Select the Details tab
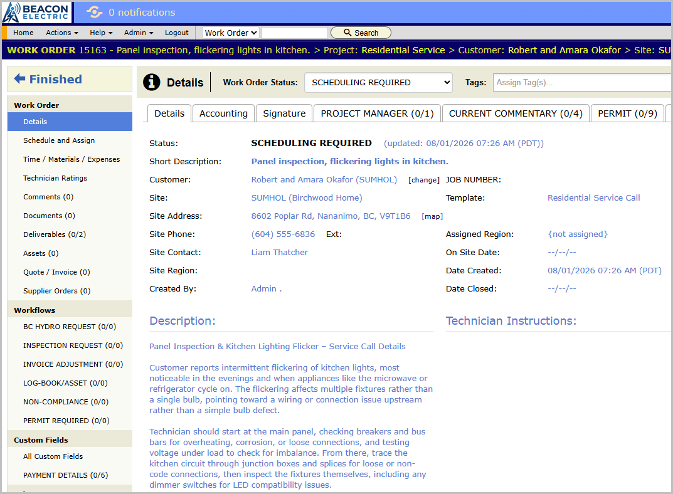Screen dimensions: 673x494 (169, 113)
